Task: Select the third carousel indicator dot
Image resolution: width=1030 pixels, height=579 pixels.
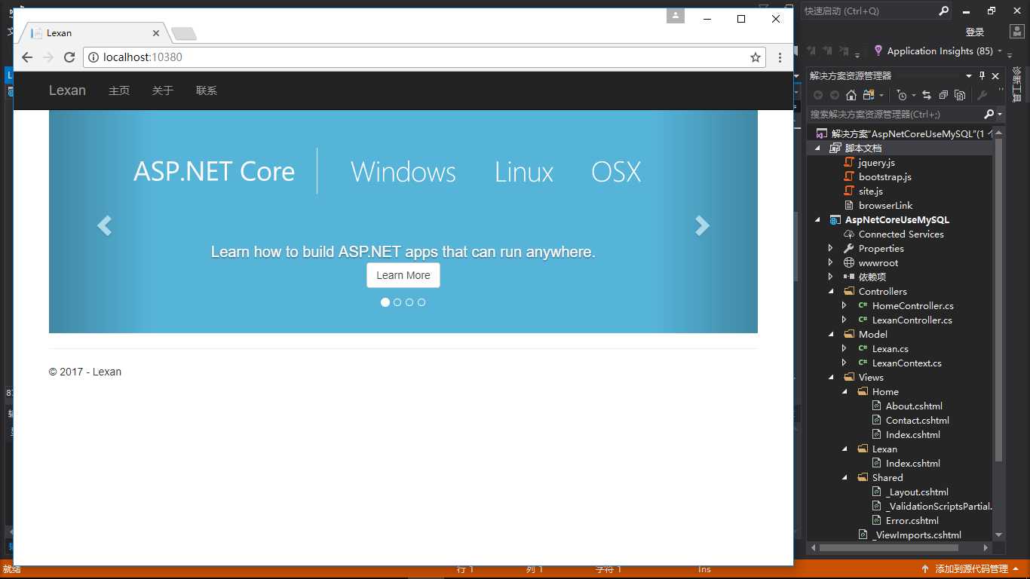Action: [409, 302]
